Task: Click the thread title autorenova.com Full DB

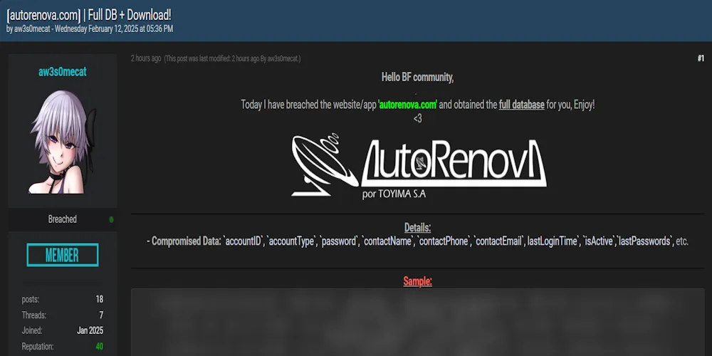Action: [89, 15]
